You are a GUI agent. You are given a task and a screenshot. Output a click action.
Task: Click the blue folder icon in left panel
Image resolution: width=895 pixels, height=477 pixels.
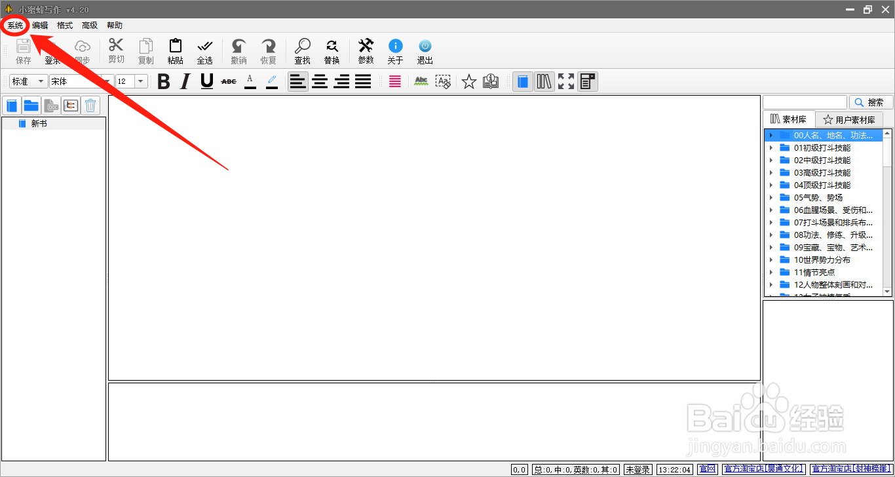coord(31,105)
